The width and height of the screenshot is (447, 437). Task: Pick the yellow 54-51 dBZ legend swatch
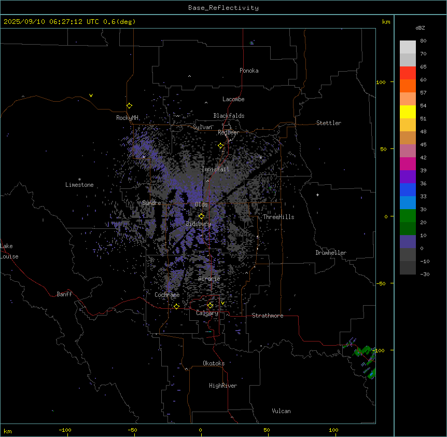point(408,112)
